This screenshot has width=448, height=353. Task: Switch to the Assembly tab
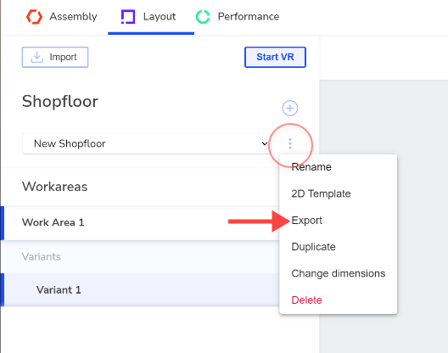tap(62, 17)
